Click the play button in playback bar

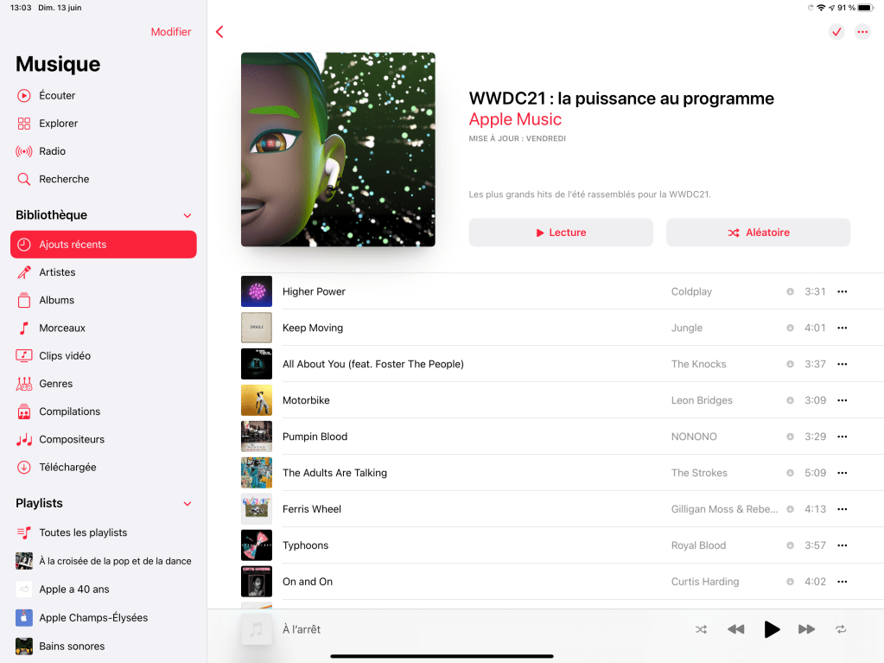click(x=772, y=629)
